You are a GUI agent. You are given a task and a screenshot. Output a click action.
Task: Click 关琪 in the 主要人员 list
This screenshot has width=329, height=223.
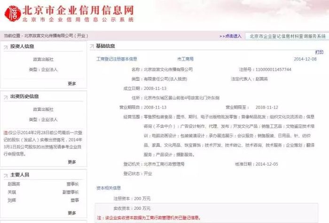[12, 192]
